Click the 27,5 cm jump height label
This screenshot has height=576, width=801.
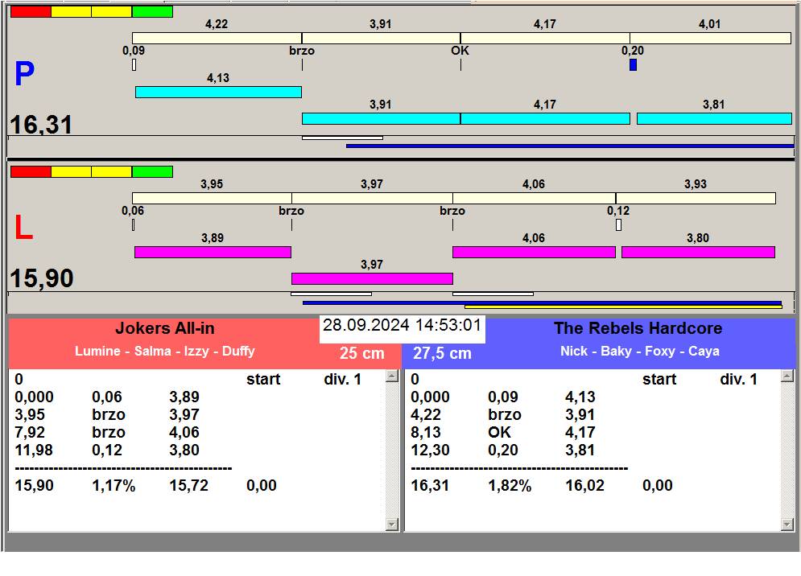click(x=442, y=354)
